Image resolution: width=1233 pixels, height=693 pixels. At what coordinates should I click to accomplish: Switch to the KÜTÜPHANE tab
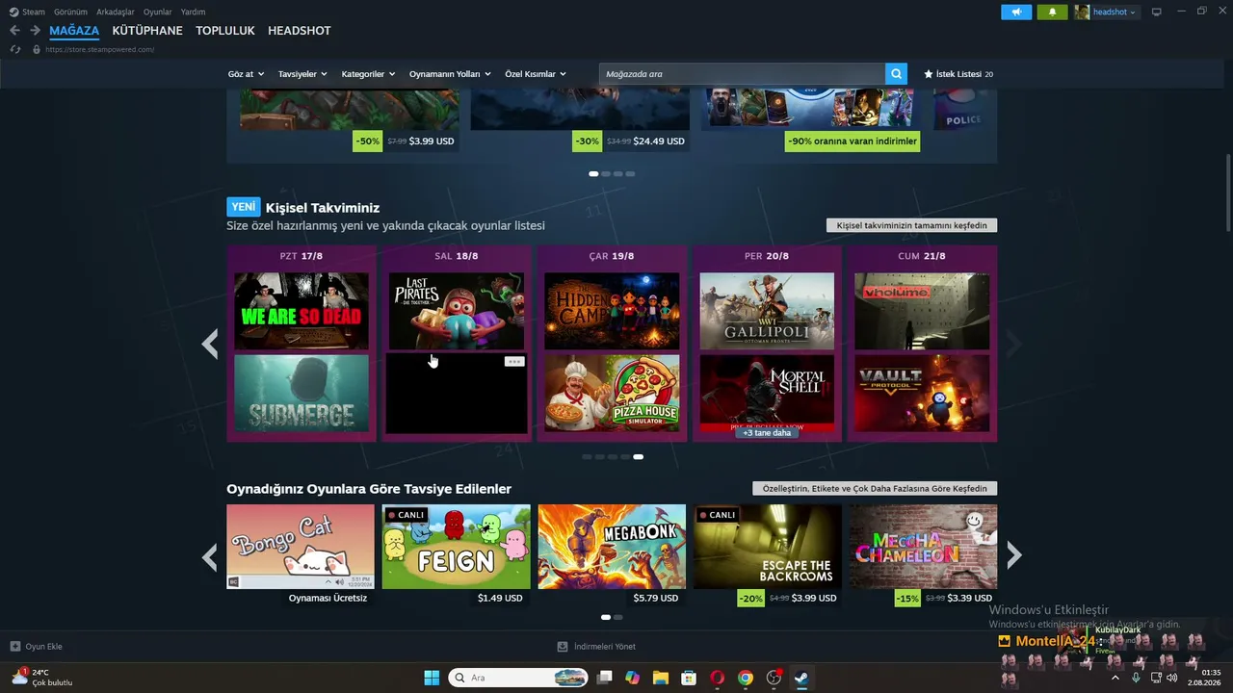(x=147, y=31)
